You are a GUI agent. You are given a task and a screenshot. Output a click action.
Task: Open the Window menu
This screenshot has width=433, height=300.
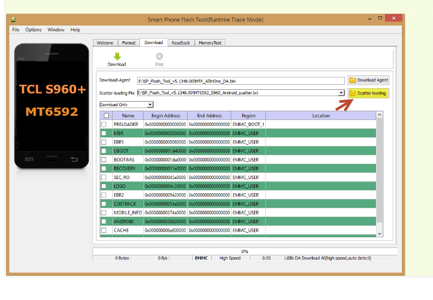pos(56,29)
